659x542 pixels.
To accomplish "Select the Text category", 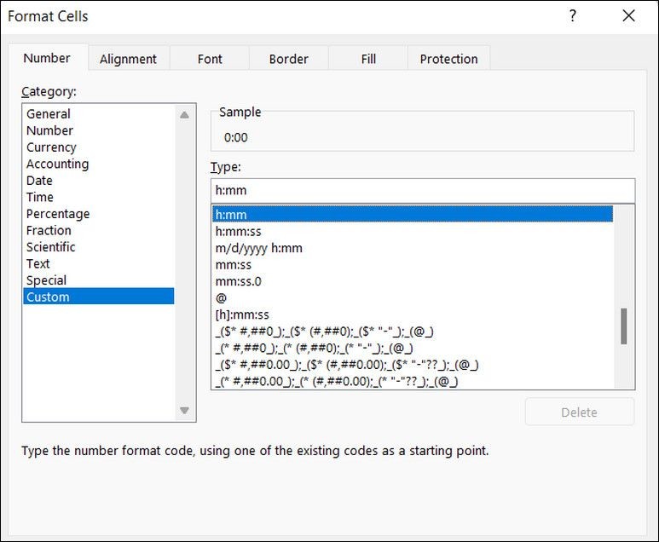I will [x=99, y=263].
